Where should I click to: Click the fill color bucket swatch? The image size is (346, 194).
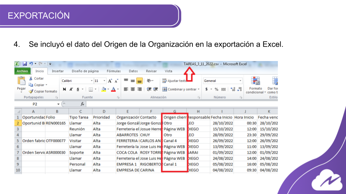(104, 89)
